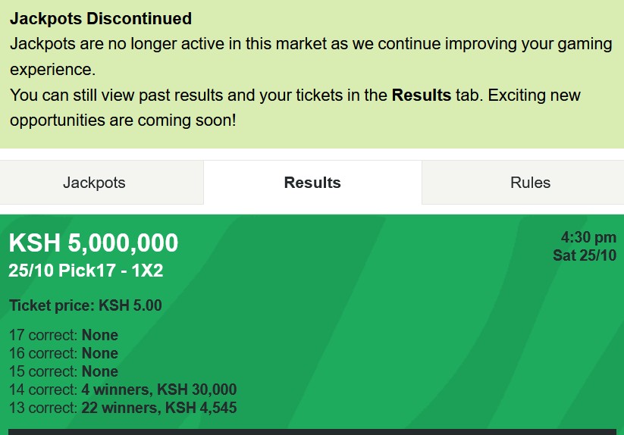Click the dark bar below the results card

(x=312, y=431)
